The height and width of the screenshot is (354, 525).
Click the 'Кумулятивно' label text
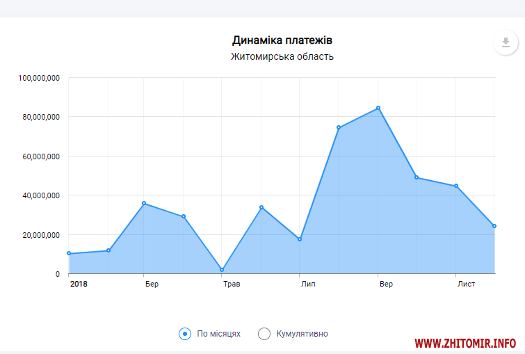(302, 334)
